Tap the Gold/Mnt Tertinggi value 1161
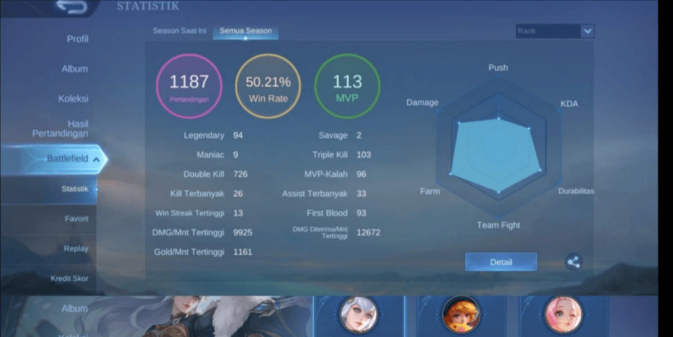The height and width of the screenshot is (337, 673). click(x=242, y=252)
